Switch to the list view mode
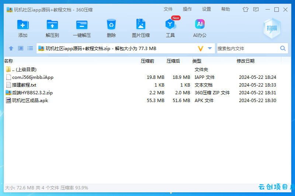This screenshot has height=196, width=295. (x=30, y=48)
